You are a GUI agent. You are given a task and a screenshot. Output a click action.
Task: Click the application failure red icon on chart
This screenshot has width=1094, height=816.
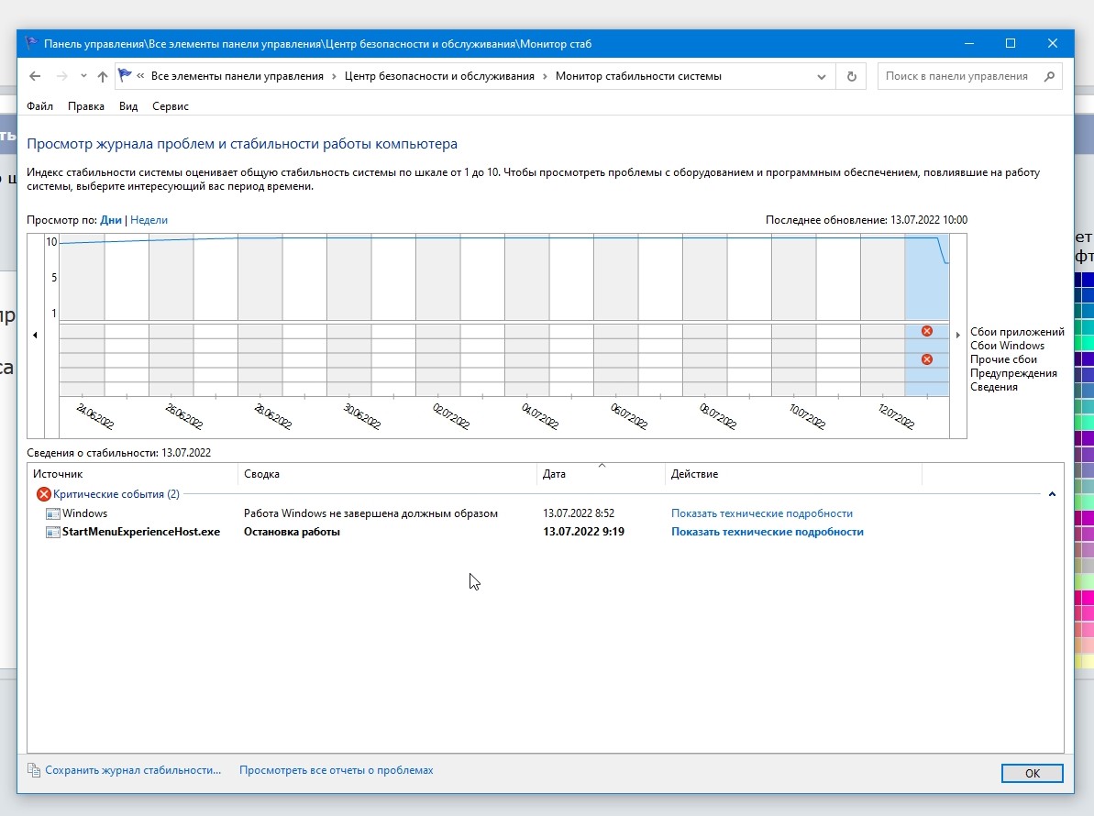tap(926, 331)
